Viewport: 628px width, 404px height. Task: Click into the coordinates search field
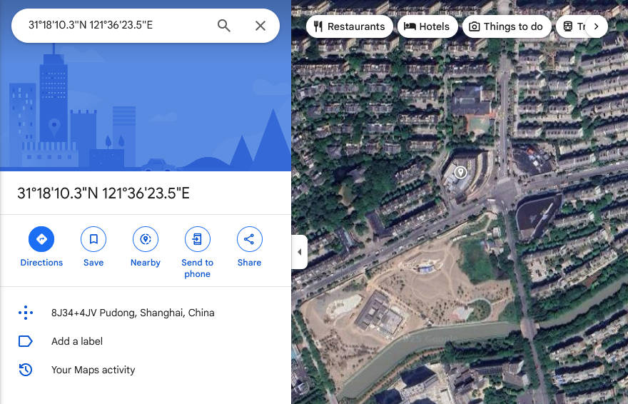116,25
